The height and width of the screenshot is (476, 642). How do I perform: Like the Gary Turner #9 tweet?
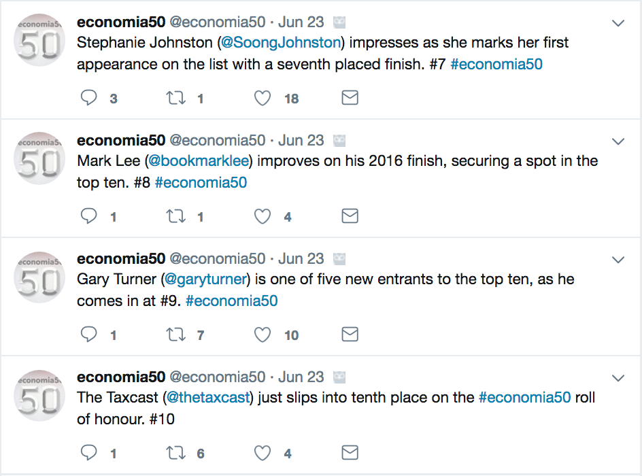pos(263,335)
